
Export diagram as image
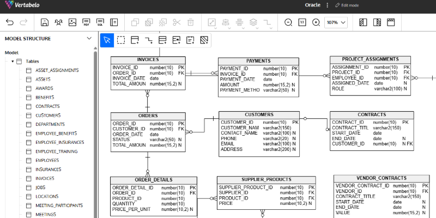tap(72, 22)
